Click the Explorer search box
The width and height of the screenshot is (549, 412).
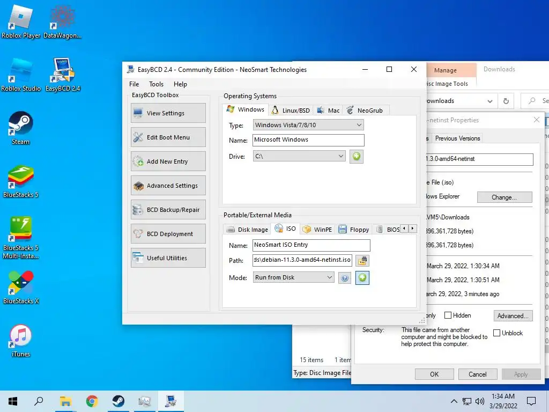coord(535,101)
